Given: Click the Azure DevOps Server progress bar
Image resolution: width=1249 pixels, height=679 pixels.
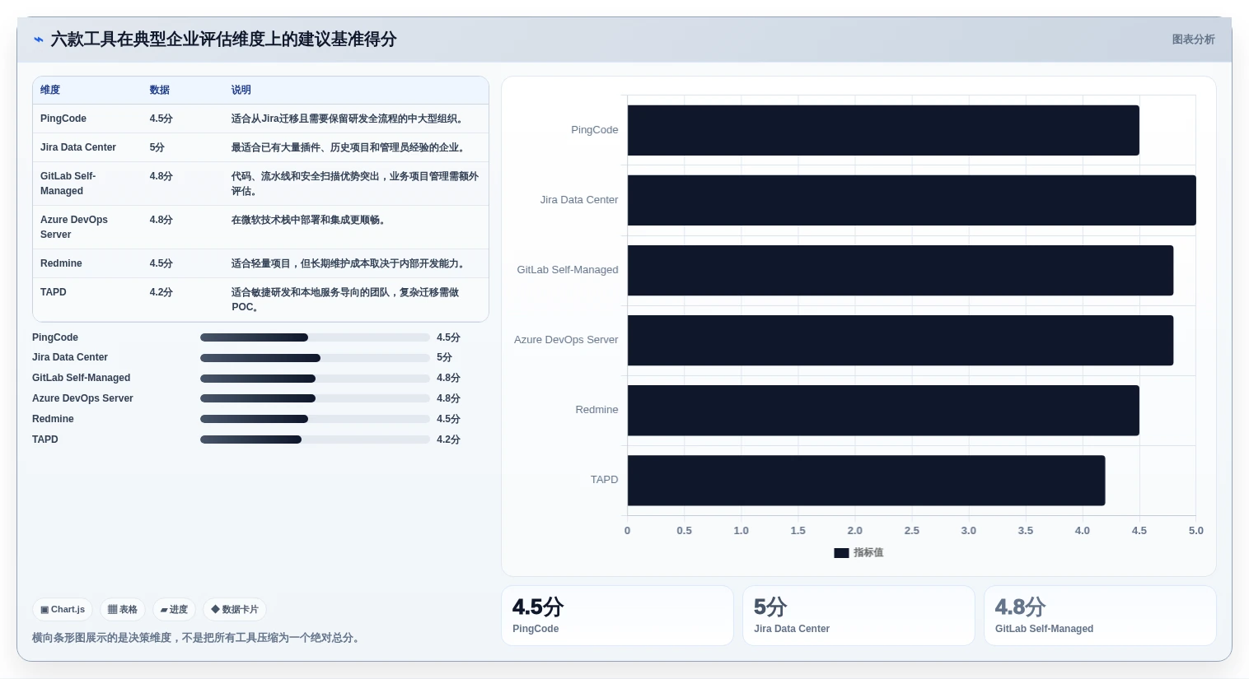Looking at the screenshot, I should [x=315, y=398].
